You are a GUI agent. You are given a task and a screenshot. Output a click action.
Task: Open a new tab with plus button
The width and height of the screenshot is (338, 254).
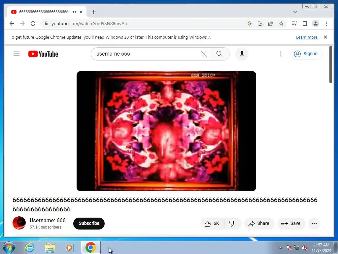pyautogui.click(x=93, y=12)
